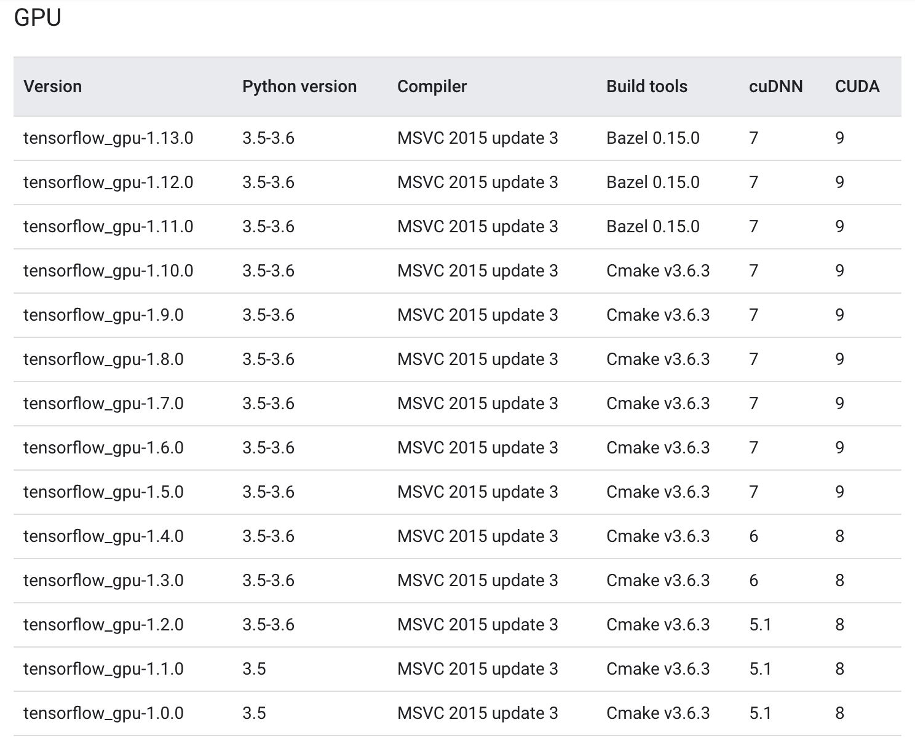915x741 pixels.
Task: Click CUDA 8 in tensorflow_gpu-1.0.0 row
Action: (x=840, y=713)
